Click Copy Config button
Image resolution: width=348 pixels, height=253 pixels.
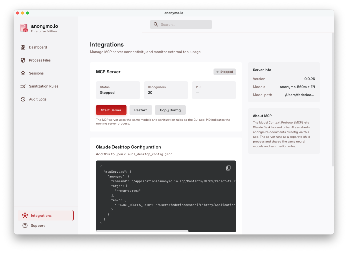point(170,110)
